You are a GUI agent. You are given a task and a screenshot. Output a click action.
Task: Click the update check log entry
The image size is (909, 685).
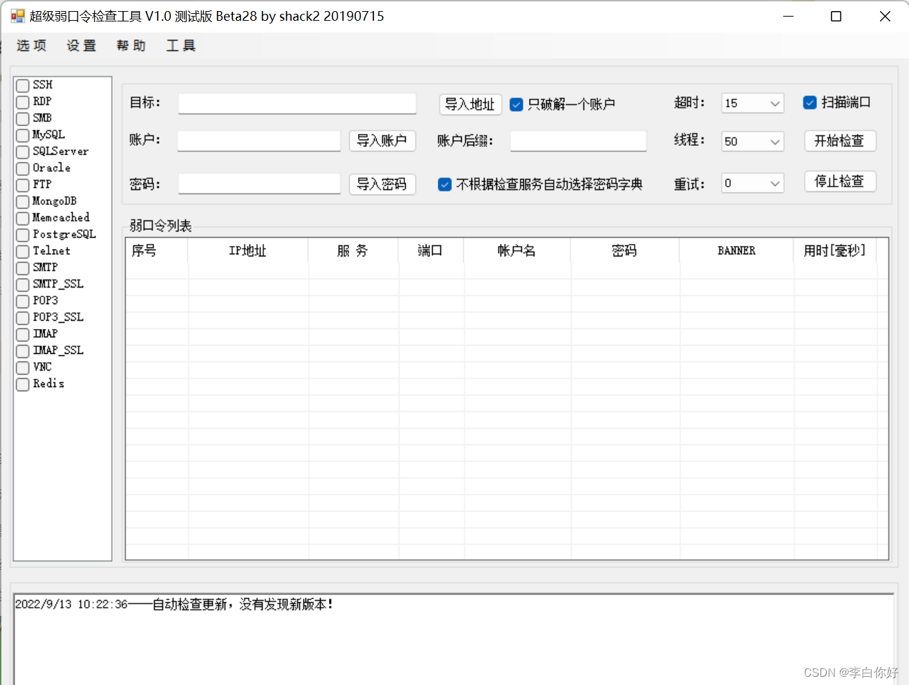(x=174, y=604)
